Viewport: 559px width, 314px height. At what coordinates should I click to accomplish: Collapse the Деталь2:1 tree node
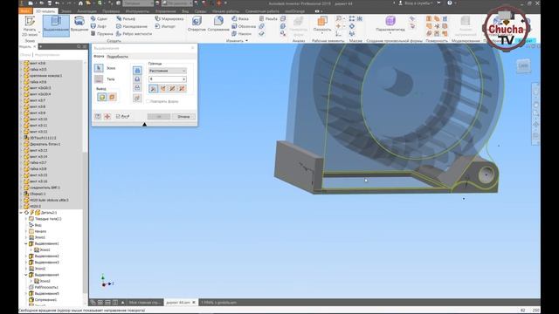point(21,213)
